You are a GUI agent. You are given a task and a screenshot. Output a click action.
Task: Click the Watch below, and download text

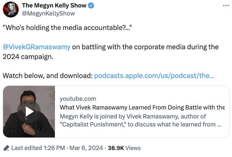47,76
